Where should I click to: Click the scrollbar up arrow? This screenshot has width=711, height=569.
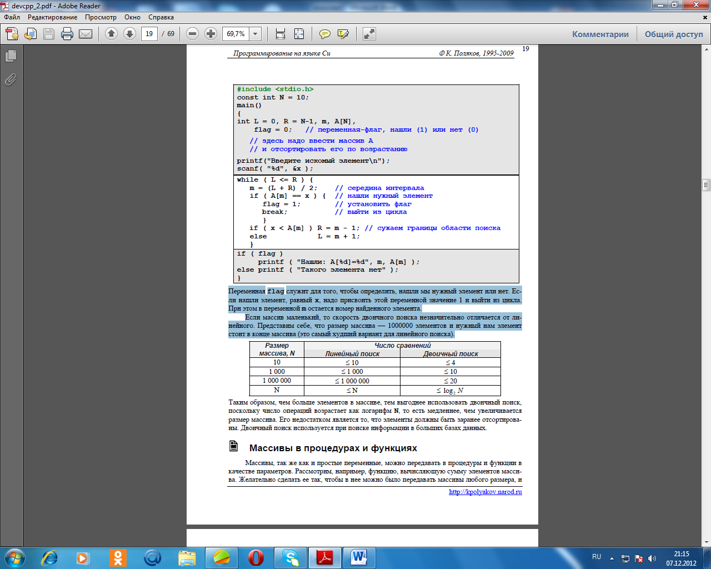[707, 49]
